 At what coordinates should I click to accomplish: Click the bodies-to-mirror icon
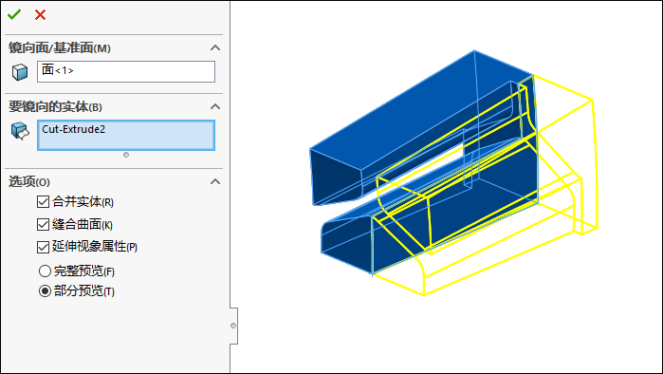(20, 131)
